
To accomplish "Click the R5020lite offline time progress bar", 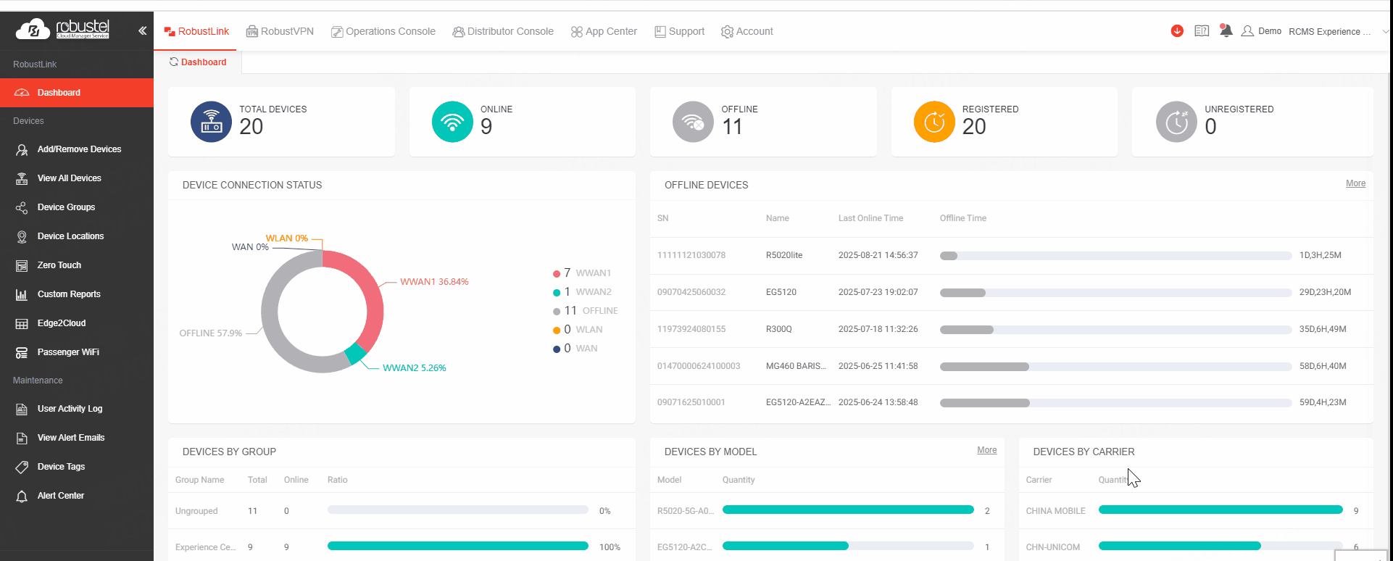I will 1115,256.
